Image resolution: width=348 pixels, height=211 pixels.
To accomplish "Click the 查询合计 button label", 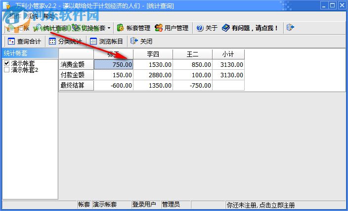I will [29, 41].
